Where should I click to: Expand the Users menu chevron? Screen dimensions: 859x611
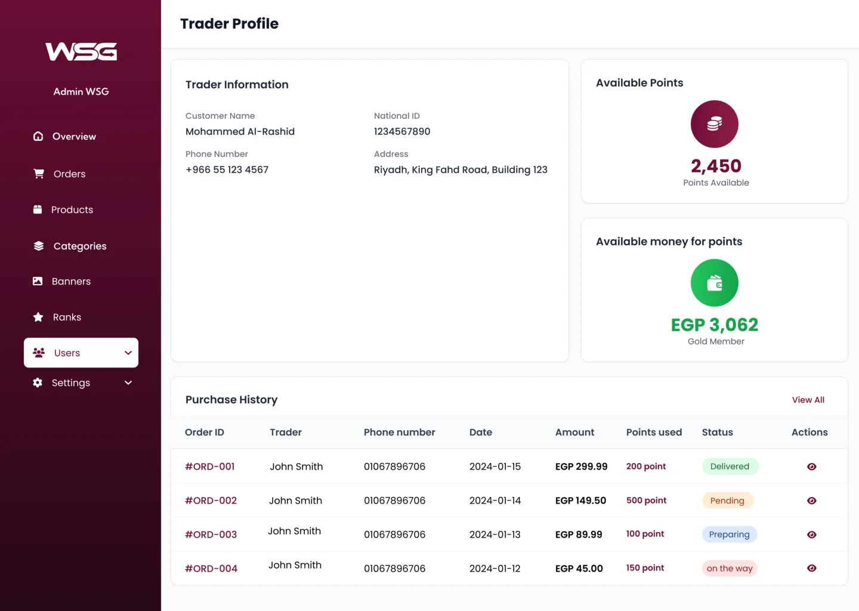click(x=128, y=353)
